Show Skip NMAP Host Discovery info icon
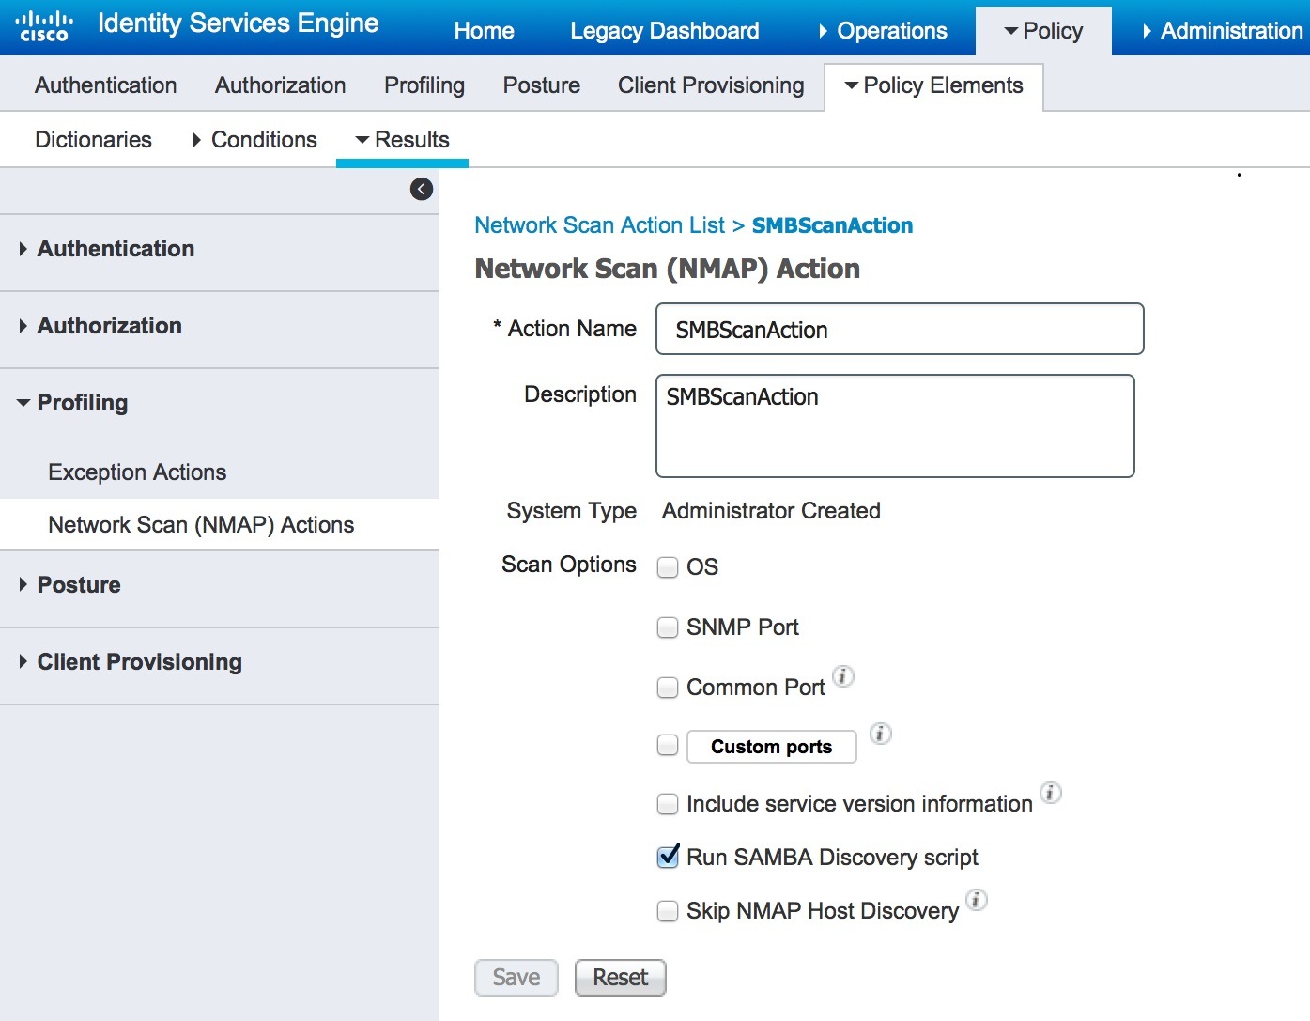 click(977, 900)
